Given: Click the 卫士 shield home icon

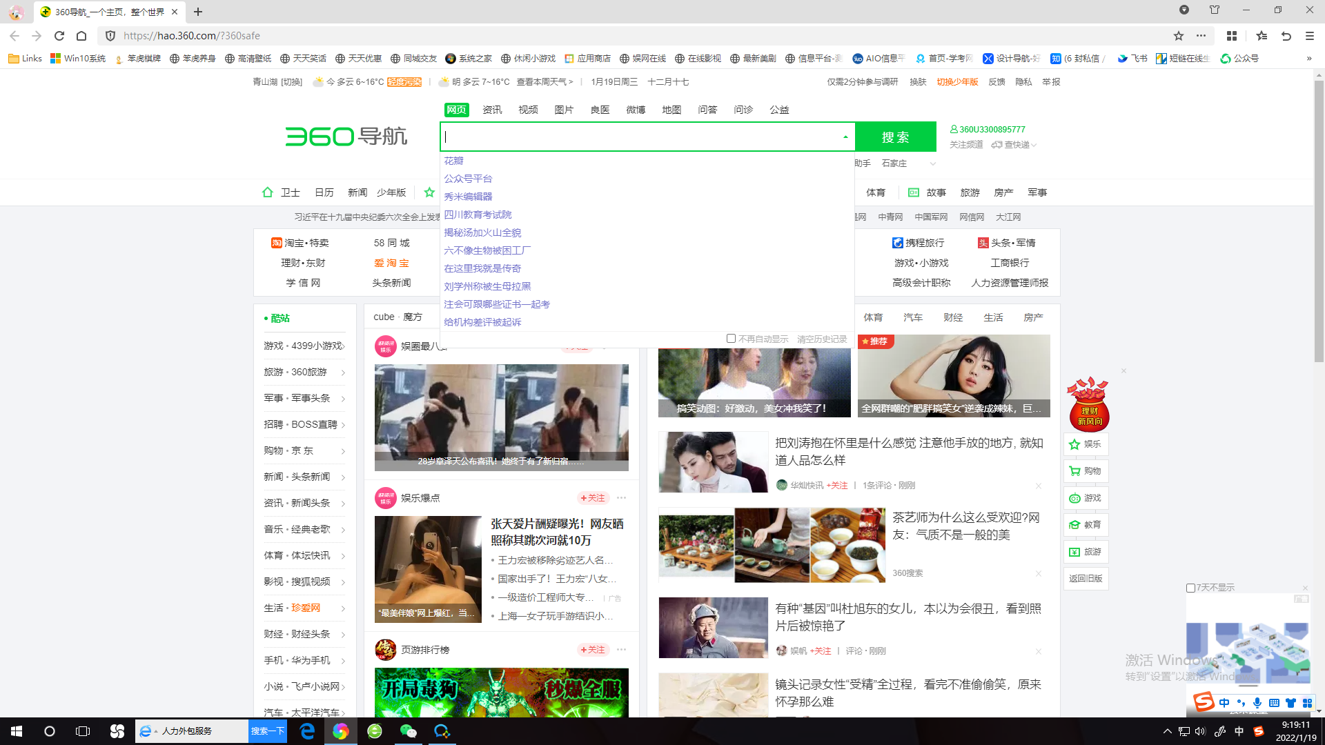Looking at the screenshot, I should click(268, 192).
